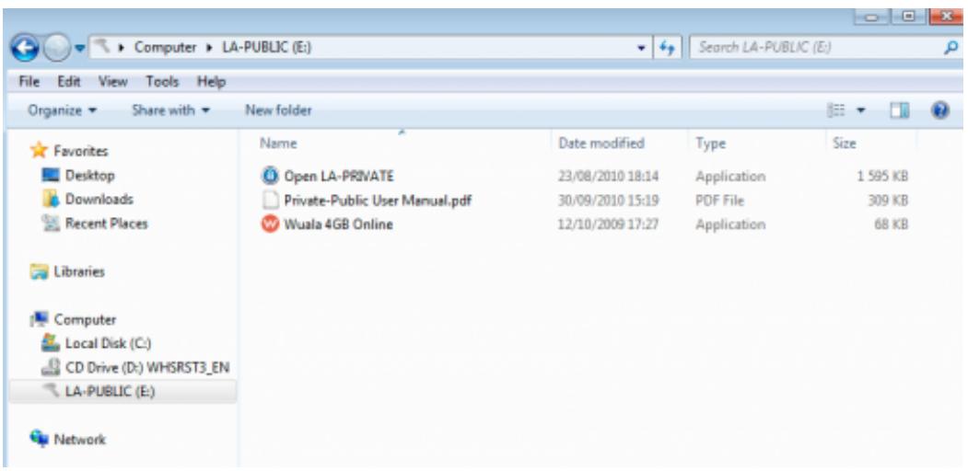
Task: Open the Help menu
Action: tap(211, 81)
